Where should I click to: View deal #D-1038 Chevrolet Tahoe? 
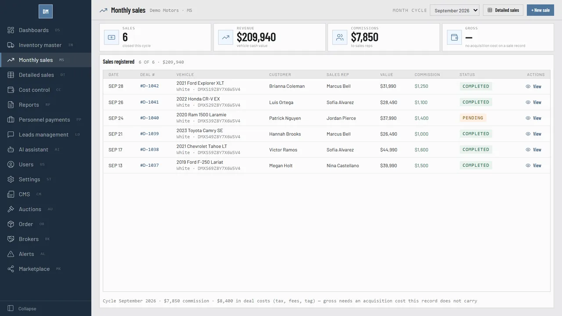coord(533,150)
